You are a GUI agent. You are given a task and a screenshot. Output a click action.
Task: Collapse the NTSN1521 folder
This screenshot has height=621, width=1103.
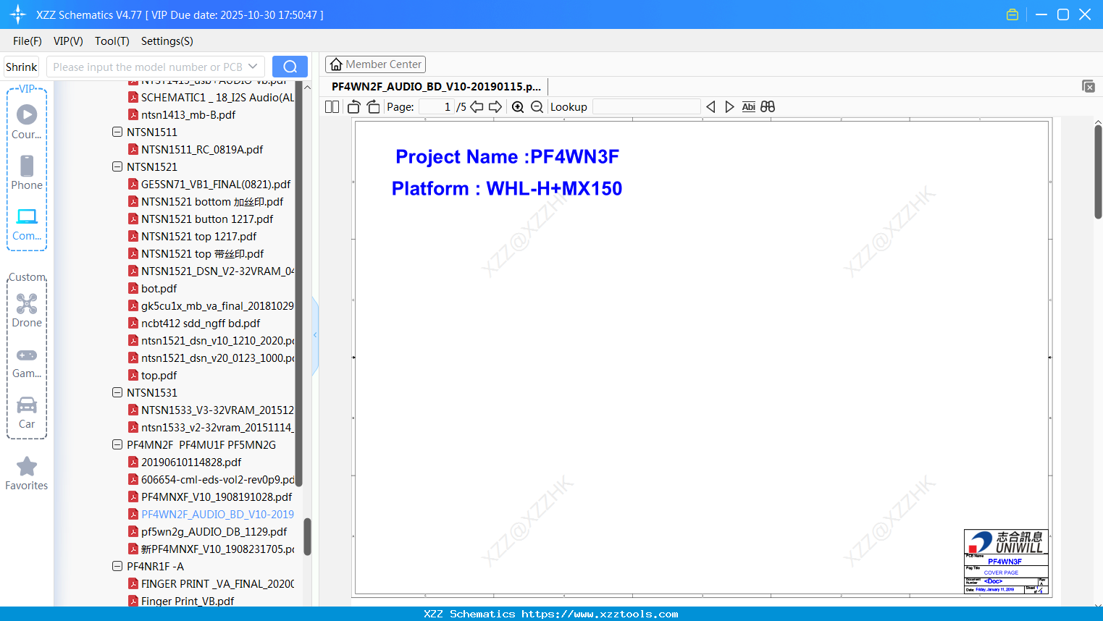click(x=117, y=166)
